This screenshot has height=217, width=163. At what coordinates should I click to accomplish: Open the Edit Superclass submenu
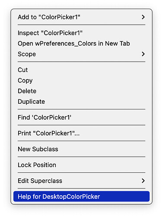[81, 181]
